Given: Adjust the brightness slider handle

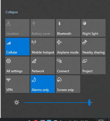Looking at the screenshot, I should point(89,103).
